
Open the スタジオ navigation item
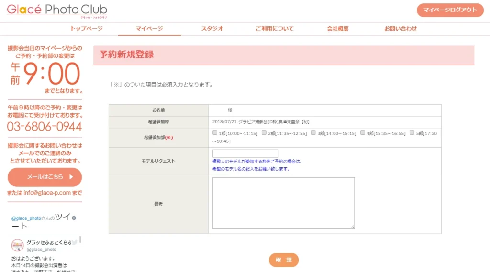tap(212, 29)
